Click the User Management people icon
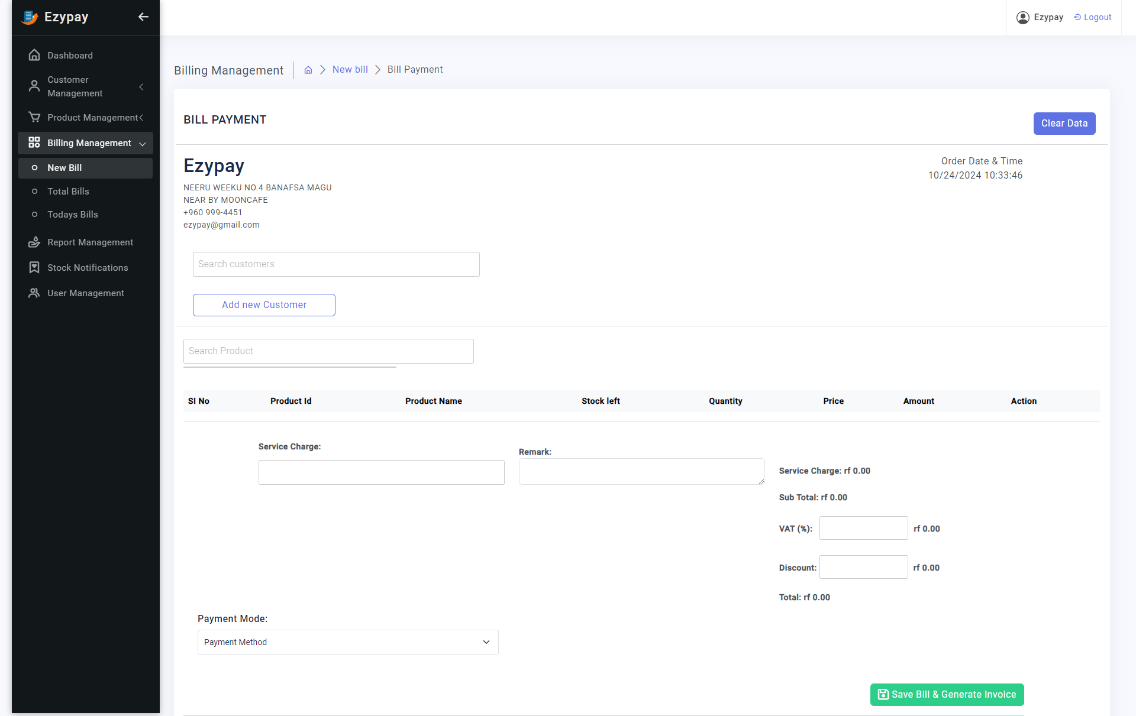This screenshot has width=1136, height=716. [34, 293]
